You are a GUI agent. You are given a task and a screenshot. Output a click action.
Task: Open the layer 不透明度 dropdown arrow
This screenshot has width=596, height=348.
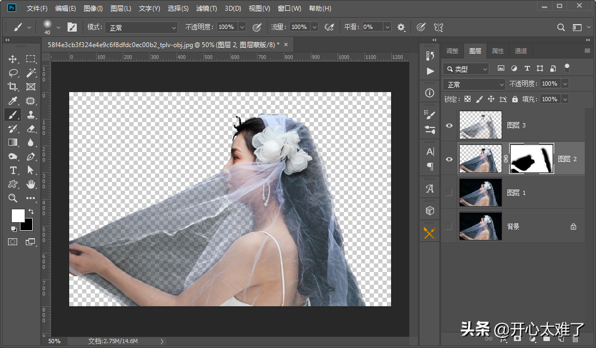564,84
